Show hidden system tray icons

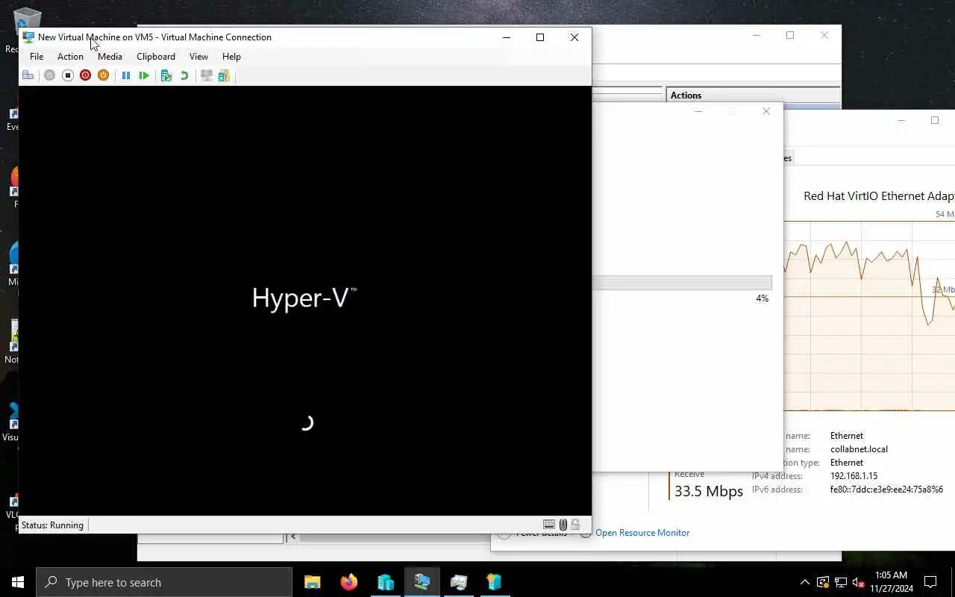[x=804, y=582]
